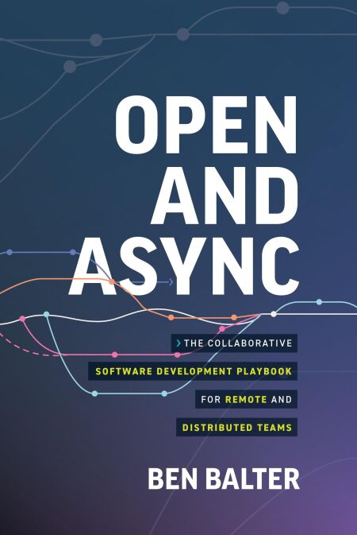Click the rightmost orange node before the merge

234,318
